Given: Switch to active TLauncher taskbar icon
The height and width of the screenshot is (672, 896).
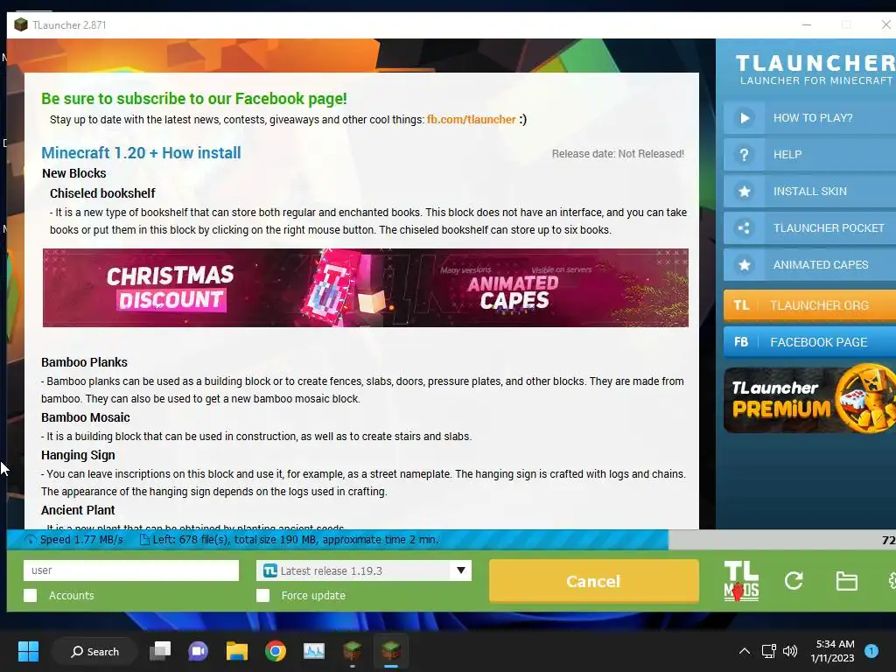Looking at the screenshot, I should (391, 651).
